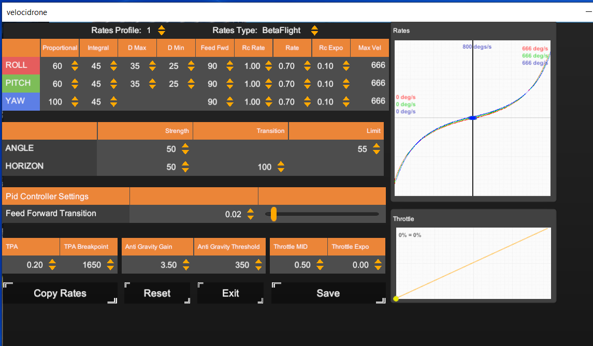Click the ANGLE Limit value 55
Image resolution: width=593 pixels, height=346 pixels.
coord(363,149)
